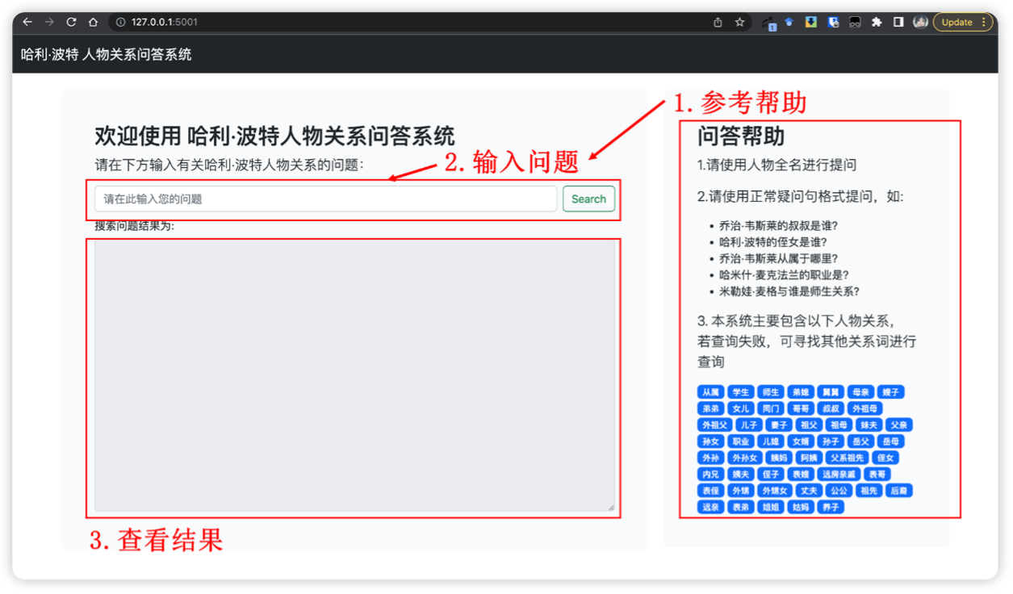Bookmark this page with the star icon

[x=739, y=23]
